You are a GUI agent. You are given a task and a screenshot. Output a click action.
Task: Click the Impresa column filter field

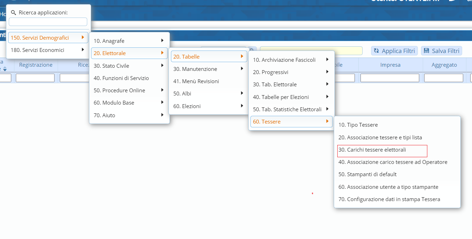(x=390, y=78)
